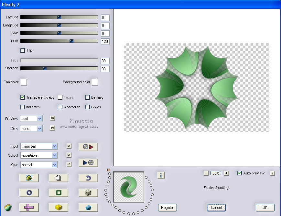The image size is (281, 216).
Task: Click the blue undo arrow button
Action: point(88,178)
